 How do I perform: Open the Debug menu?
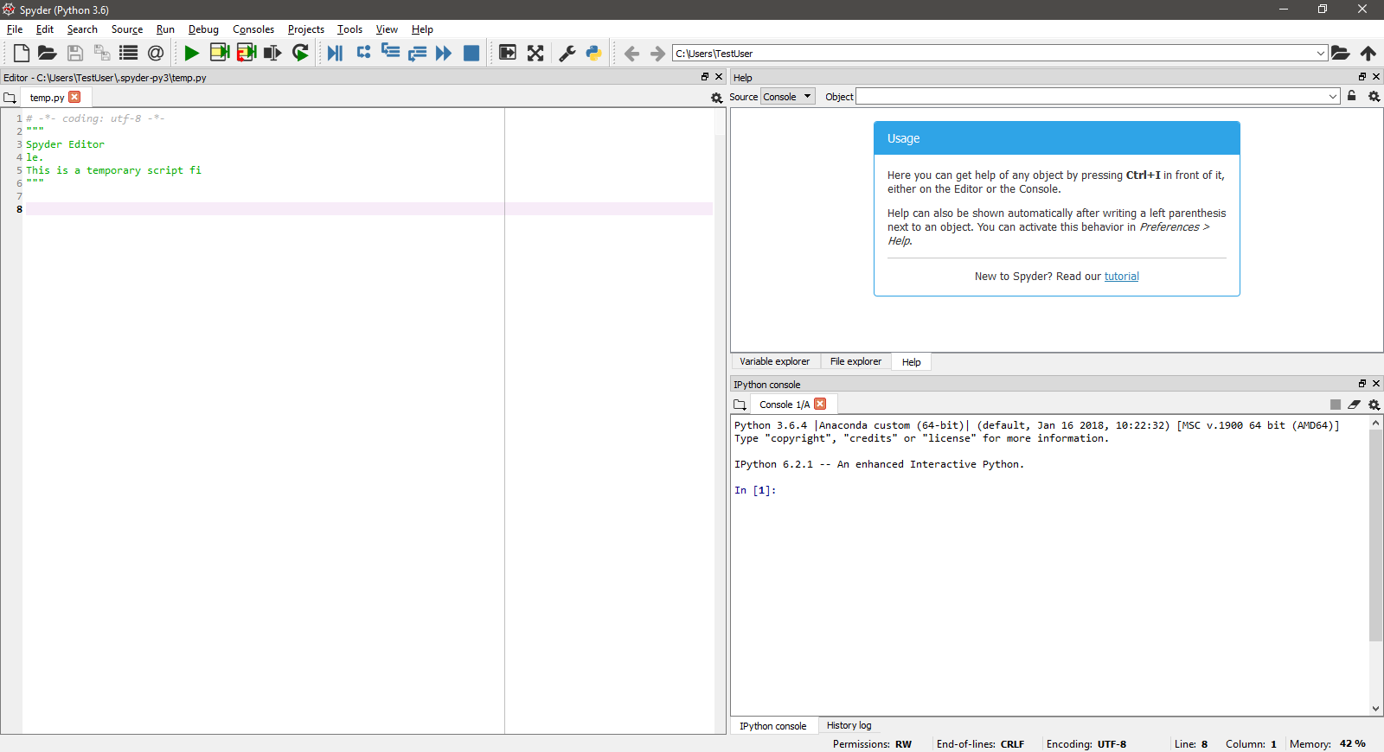tap(203, 29)
